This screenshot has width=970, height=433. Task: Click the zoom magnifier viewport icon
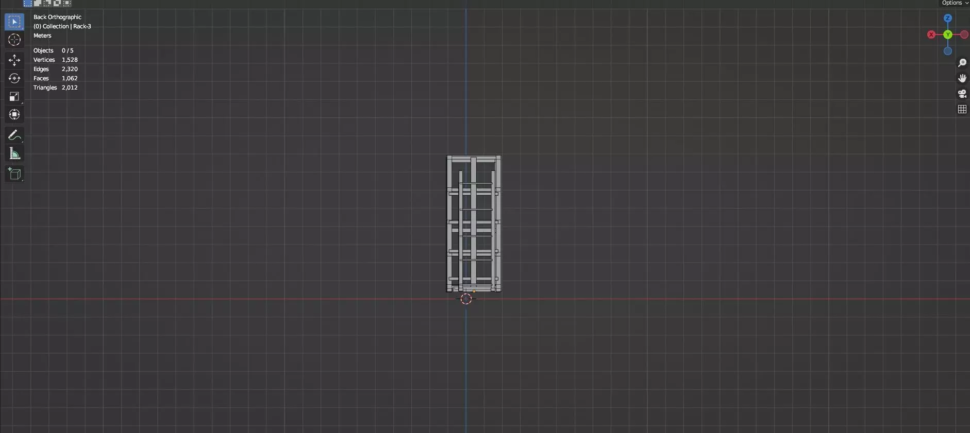pos(962,63)
